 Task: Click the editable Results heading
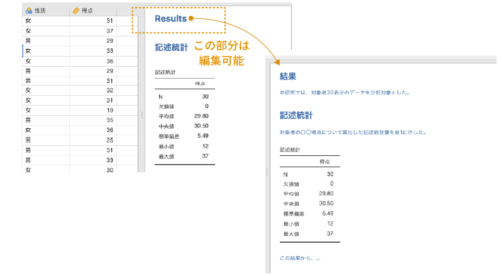tap(171, 19)
